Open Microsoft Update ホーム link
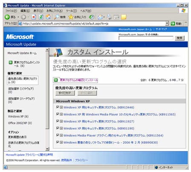 tap(22, 53)
